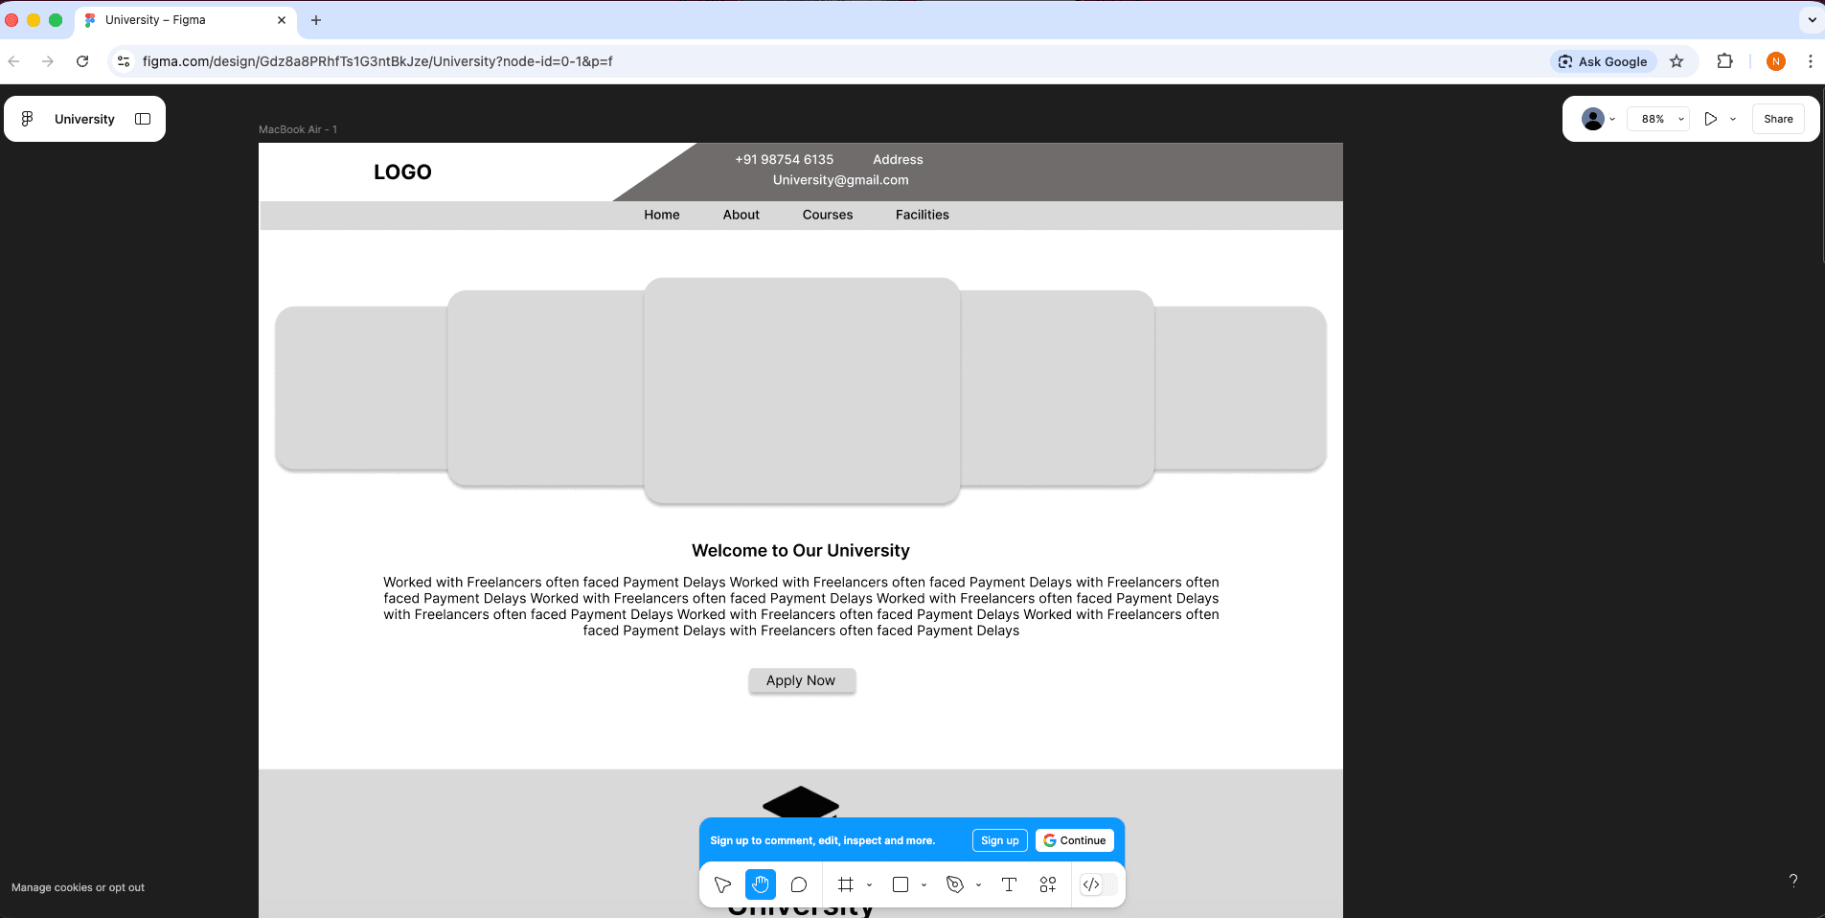Click the Facilities nav item in design
This screenshot has height=918, width=1825.
923,215
